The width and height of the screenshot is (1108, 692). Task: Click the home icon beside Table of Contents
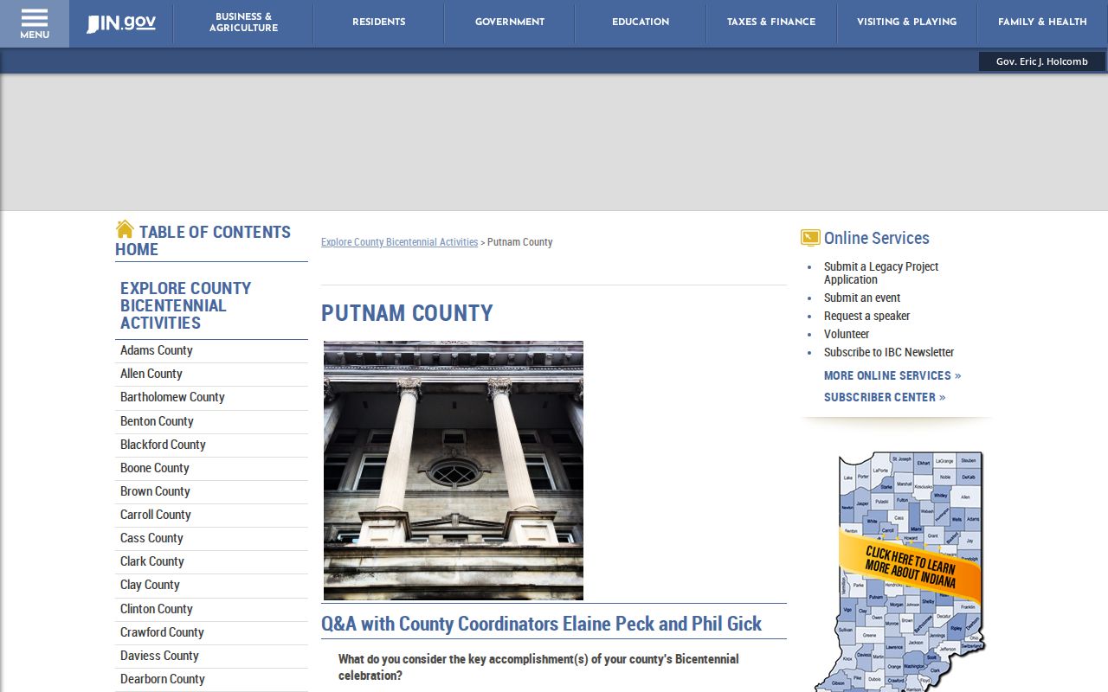pos(125,229)
